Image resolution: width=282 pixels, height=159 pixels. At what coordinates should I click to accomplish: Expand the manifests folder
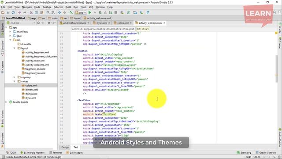click(x=10, y=31)
